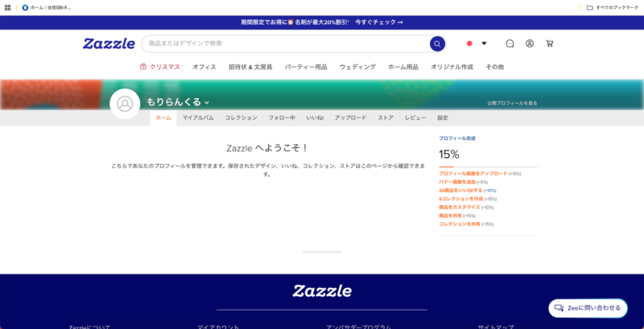Screen dimensions: 644x329
Task: Open the パーティー用品 menu
Action: pyautogui.click(x=306, y=67)
